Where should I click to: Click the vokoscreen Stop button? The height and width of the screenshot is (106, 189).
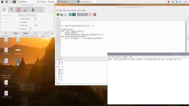tap(16, 33)
